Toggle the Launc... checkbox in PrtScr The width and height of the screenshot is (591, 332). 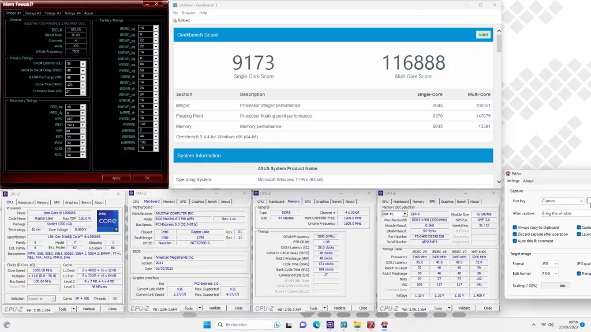578,234
